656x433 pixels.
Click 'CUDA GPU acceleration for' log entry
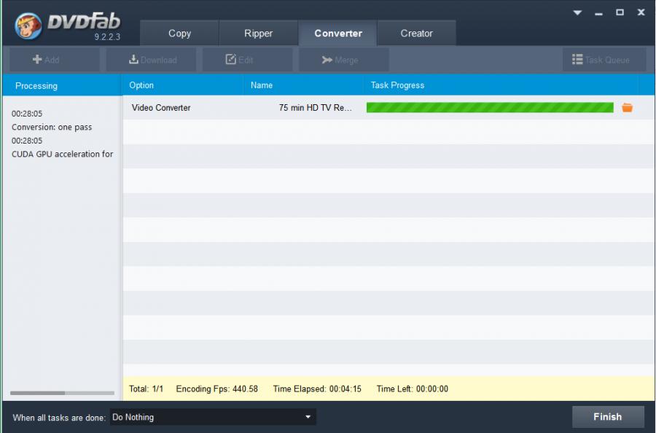tap(63, 154)
